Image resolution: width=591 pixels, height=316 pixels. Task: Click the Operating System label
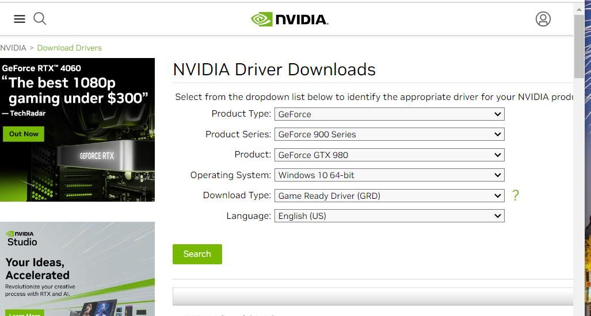click(230, 175)
